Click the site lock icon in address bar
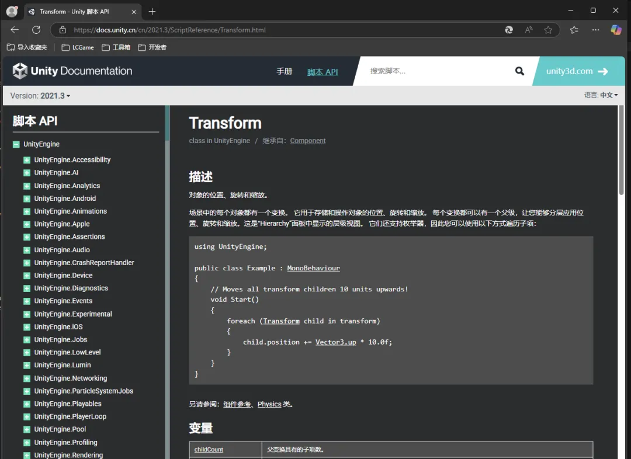The image size is (631, 459). tap(63, 30)
